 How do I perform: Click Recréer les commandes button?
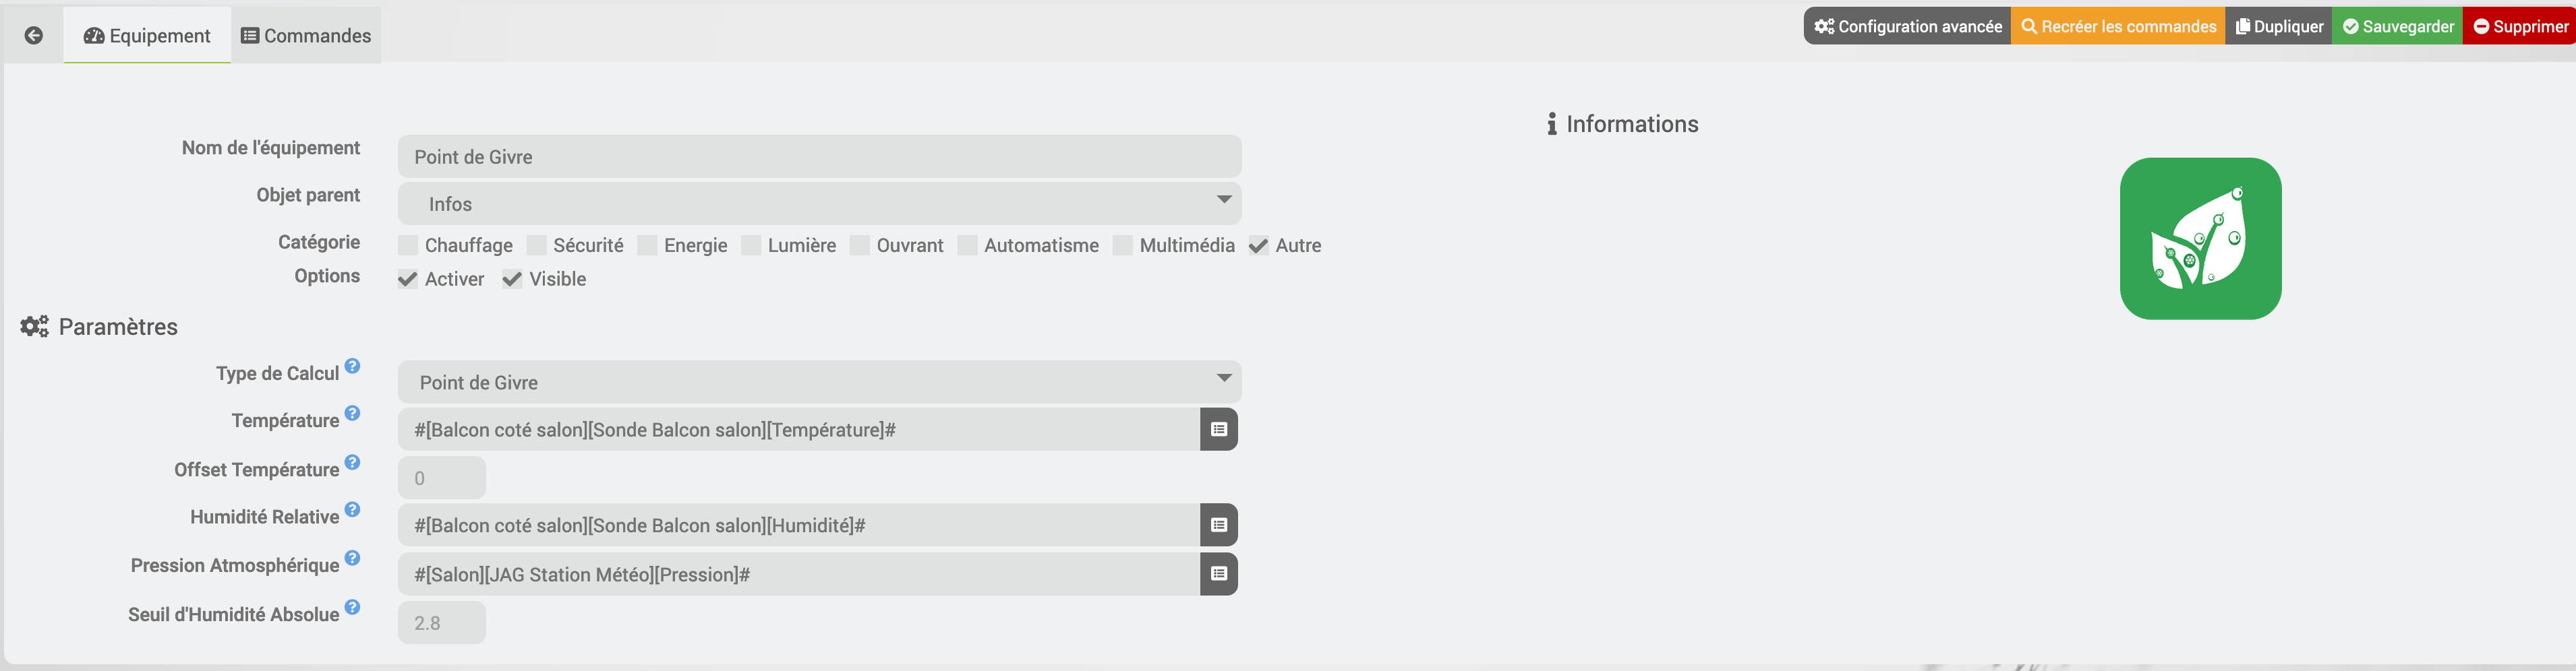[2118, 26]
